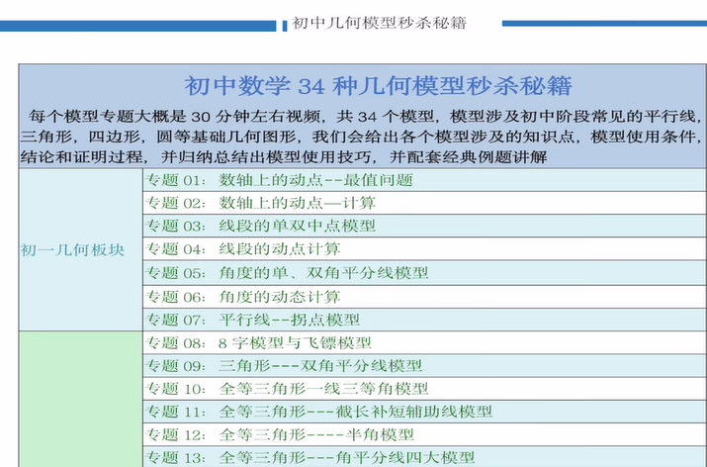Select row "专题 11: 全等三角形---截长补短辅助线模型"
Viewport: 707px width, 467px height.
[425, 412]
